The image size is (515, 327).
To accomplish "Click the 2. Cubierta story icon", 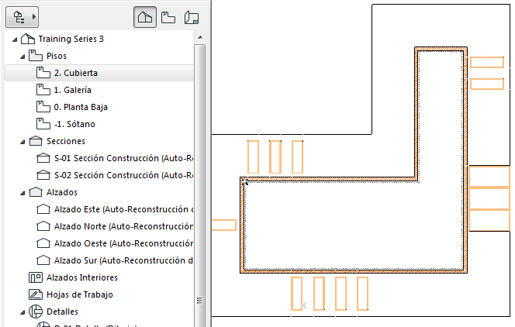I will (x=43, y=73).
